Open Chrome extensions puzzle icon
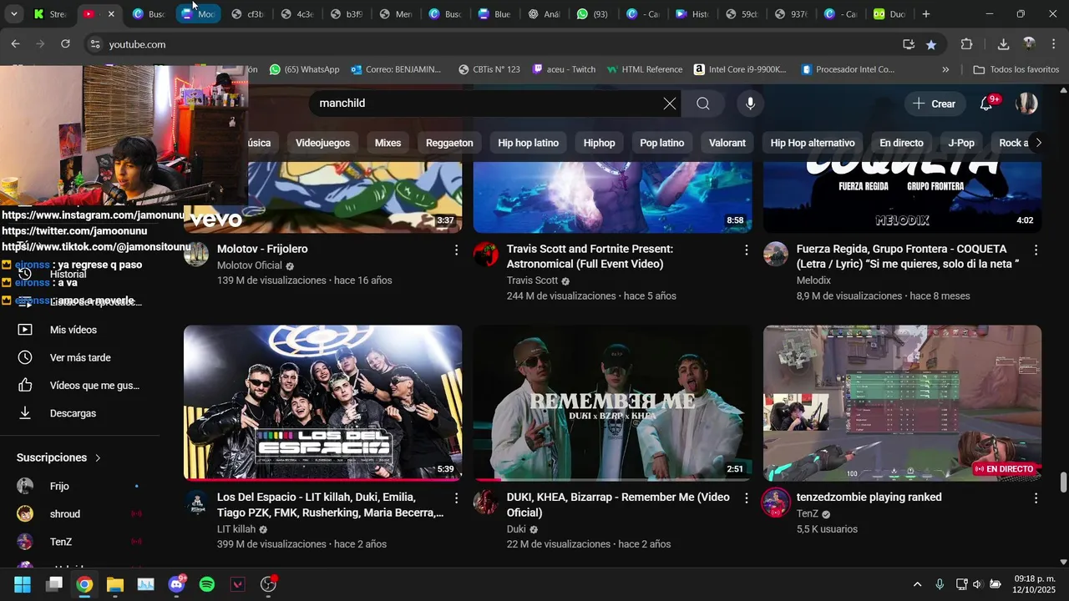The width and height of the screenshot is (1069, 601). [x=966, y=44]
